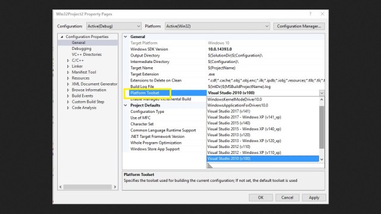
Task: Click the help question mark icon
Action: point(310,14)
